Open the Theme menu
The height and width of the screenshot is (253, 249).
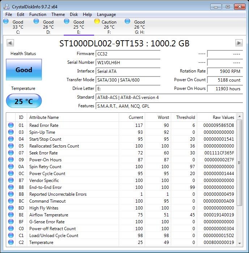58,14
